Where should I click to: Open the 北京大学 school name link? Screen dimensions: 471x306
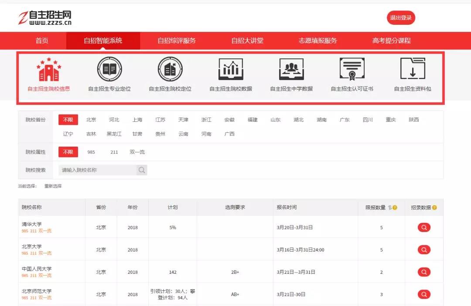[x=32, y=246]
